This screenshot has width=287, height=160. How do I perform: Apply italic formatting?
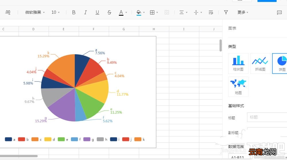[86, 12]
